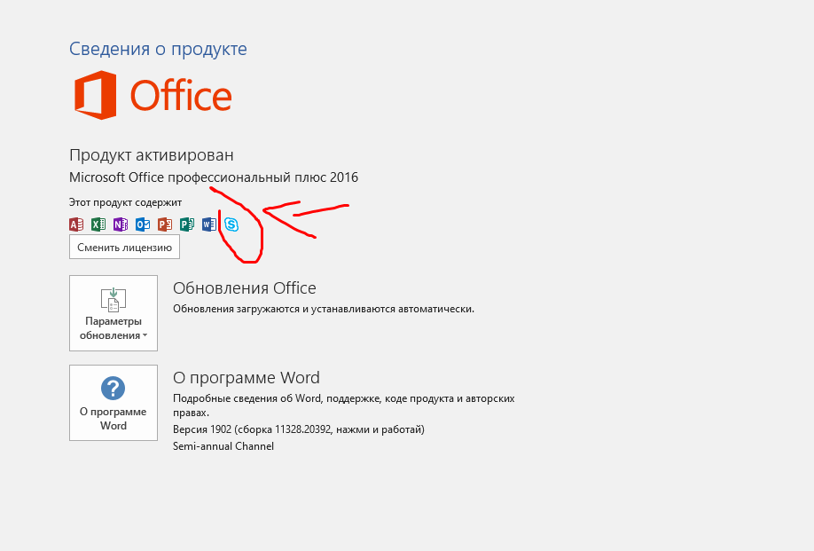Select the Подробные сведения об Word description
Image resolution: width=814 pixels, height=551 pixels.
[x=344, y=405]
